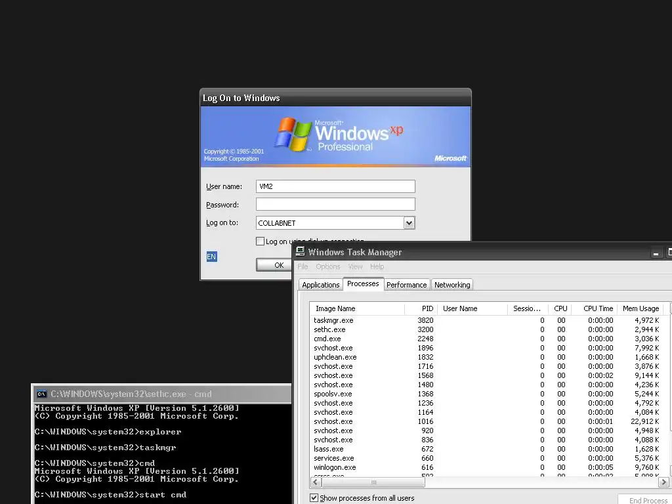This screenshot has width=672, height=504.
Task: Tick 'Log on using dial-up connection' checkbox
Action: pyautogui.click(x=260, y=241)
